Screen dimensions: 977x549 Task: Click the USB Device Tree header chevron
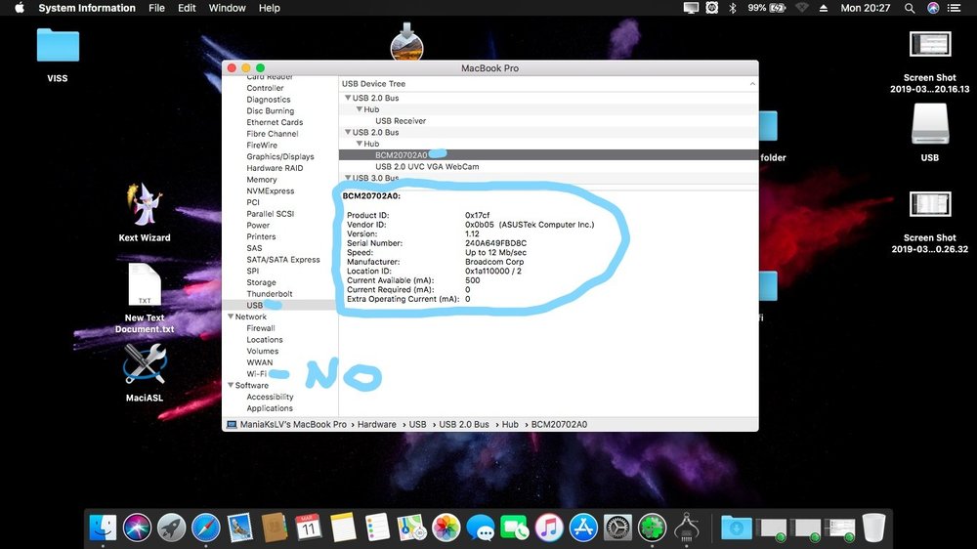coord(752,83)
